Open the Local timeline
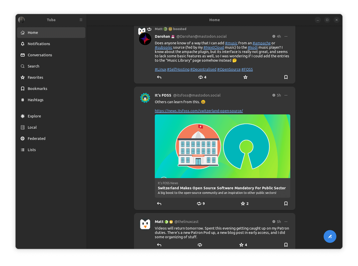358x266 pixels. [32, 127]
